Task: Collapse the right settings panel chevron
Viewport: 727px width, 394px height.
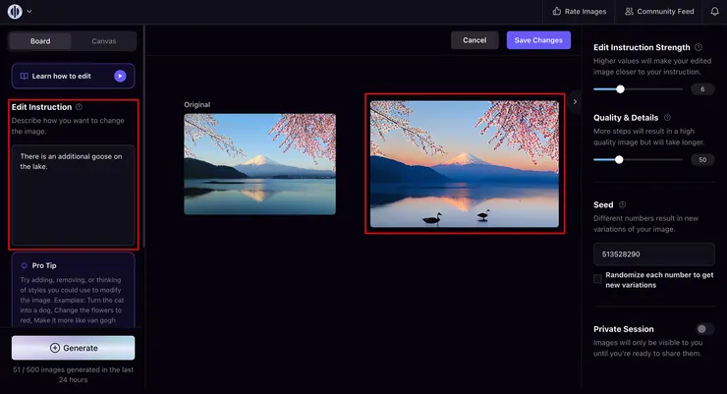Action: pos(575,101)
